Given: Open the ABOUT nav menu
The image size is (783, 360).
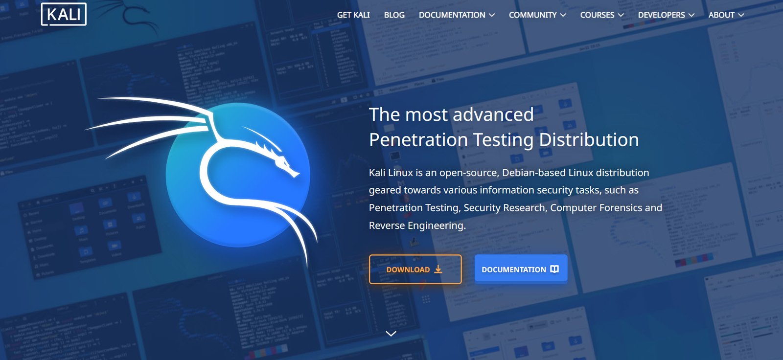Looking at the screenshot, I should pyautogui.click(x=726, y=15).
